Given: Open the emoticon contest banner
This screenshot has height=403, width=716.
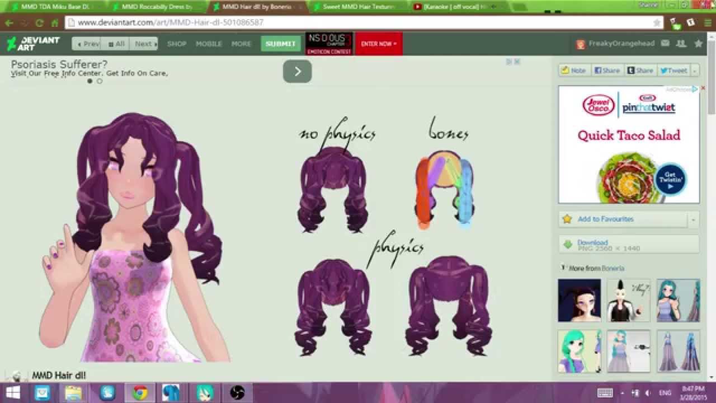Looking at the screenshot, I should [x=329, y=44].
